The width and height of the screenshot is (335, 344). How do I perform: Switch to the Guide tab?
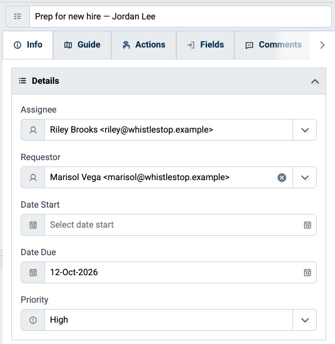point(82,45)
